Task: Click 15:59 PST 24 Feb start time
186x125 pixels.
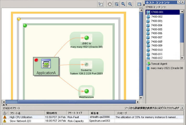Action: click(x=55, y=117)
